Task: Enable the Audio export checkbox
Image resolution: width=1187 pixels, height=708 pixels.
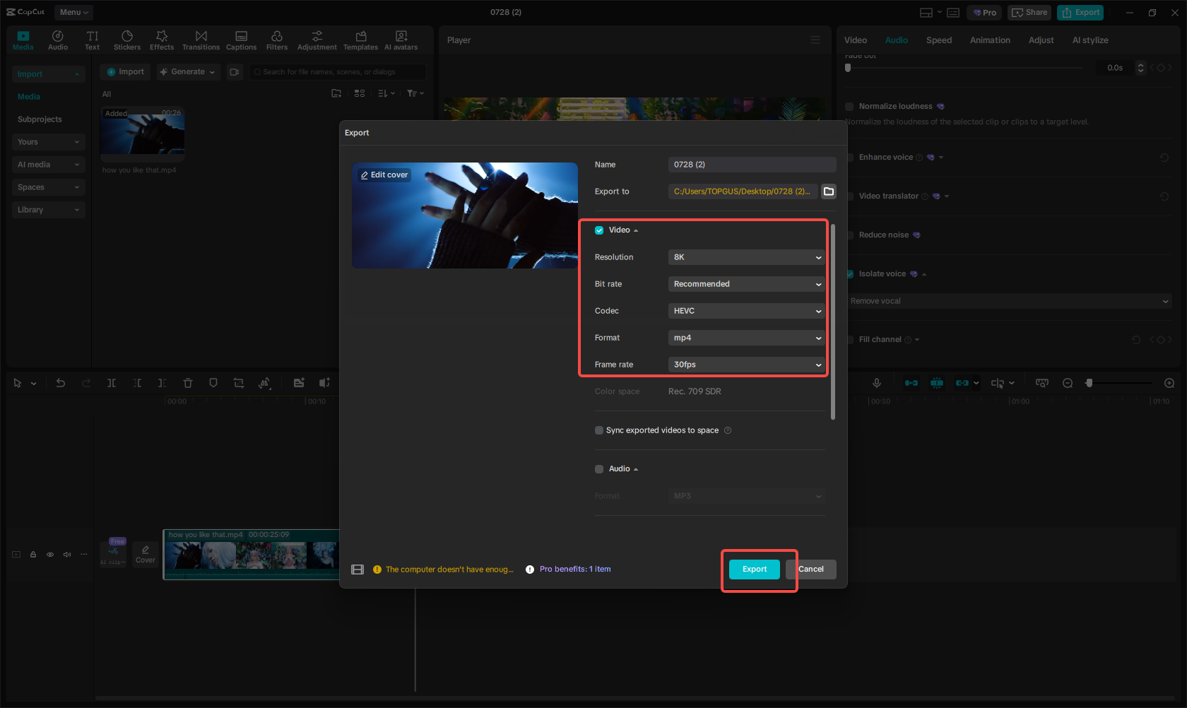Action: tap(599, 468)
